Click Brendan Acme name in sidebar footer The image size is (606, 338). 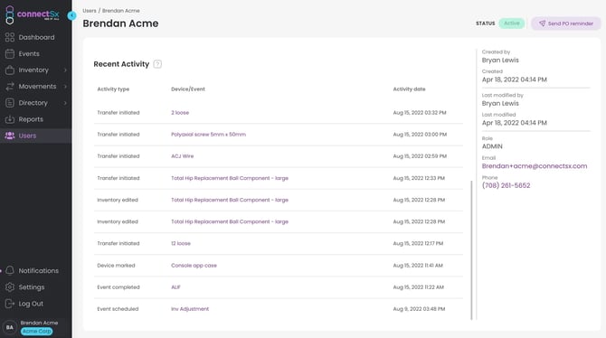coord(39,323)
